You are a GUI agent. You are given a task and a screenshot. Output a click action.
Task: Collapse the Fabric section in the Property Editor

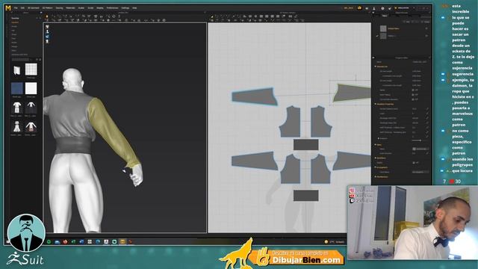[x=375, y=145]
